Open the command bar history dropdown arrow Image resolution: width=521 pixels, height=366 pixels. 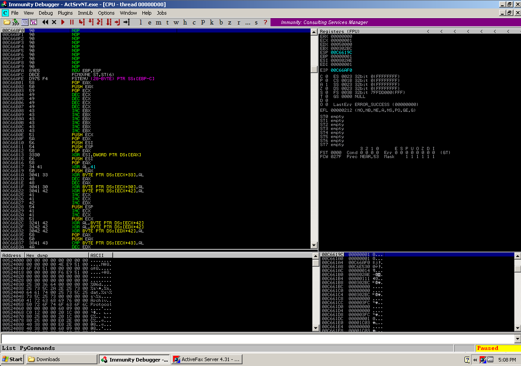point(517,339)
